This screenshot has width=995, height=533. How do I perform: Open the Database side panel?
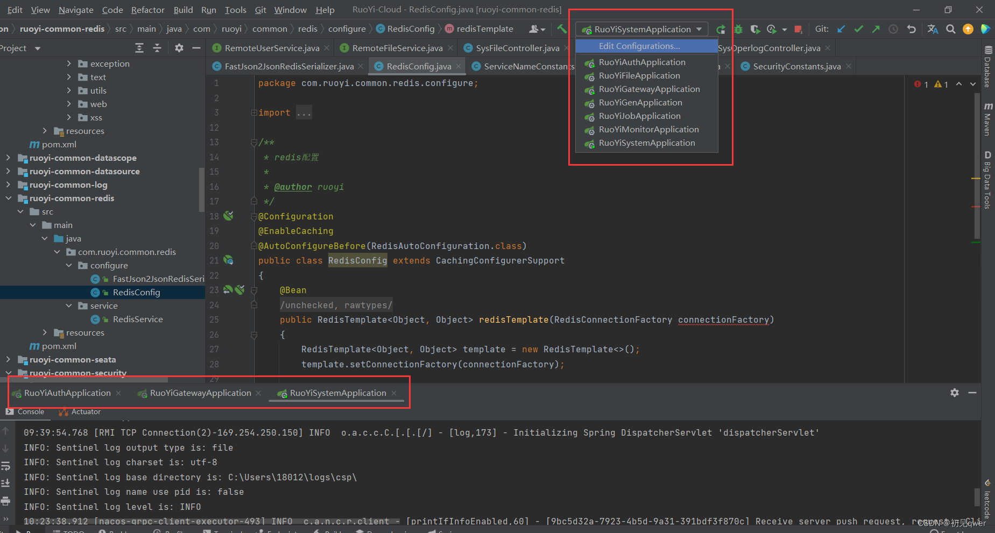coord(987,67)
